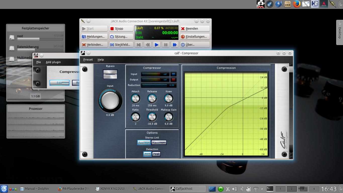Open JACK Einstellungen settings

(195, 37)
